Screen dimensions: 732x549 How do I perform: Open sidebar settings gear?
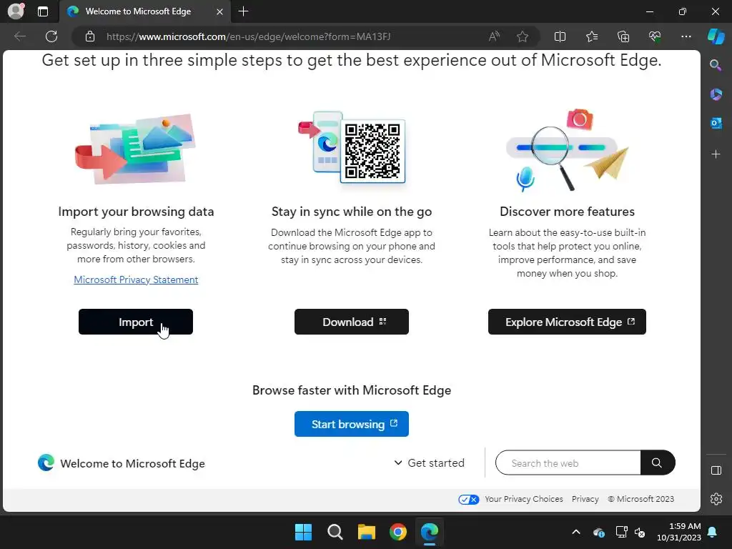716,499
